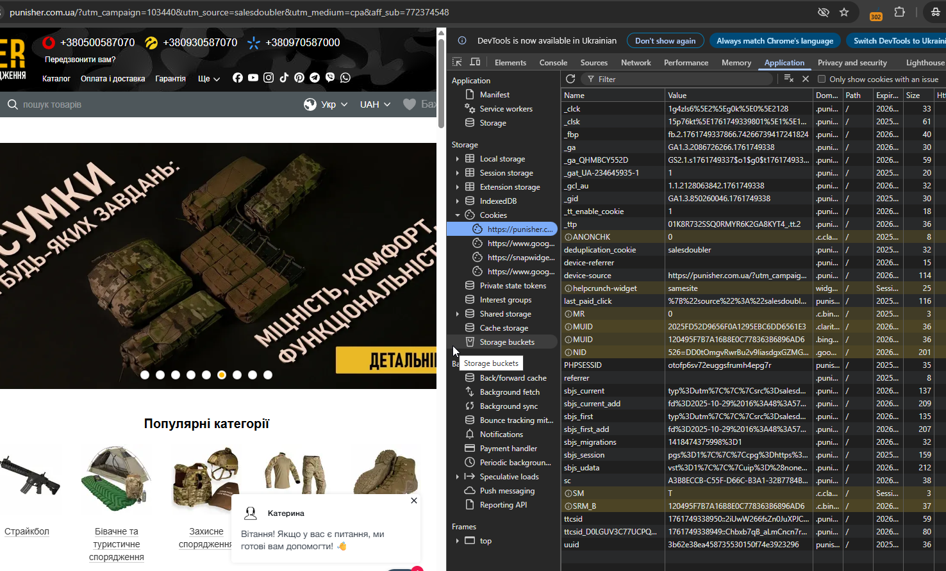Click the refresh cookies icon
Screen dimensions: 946x571
570,79
